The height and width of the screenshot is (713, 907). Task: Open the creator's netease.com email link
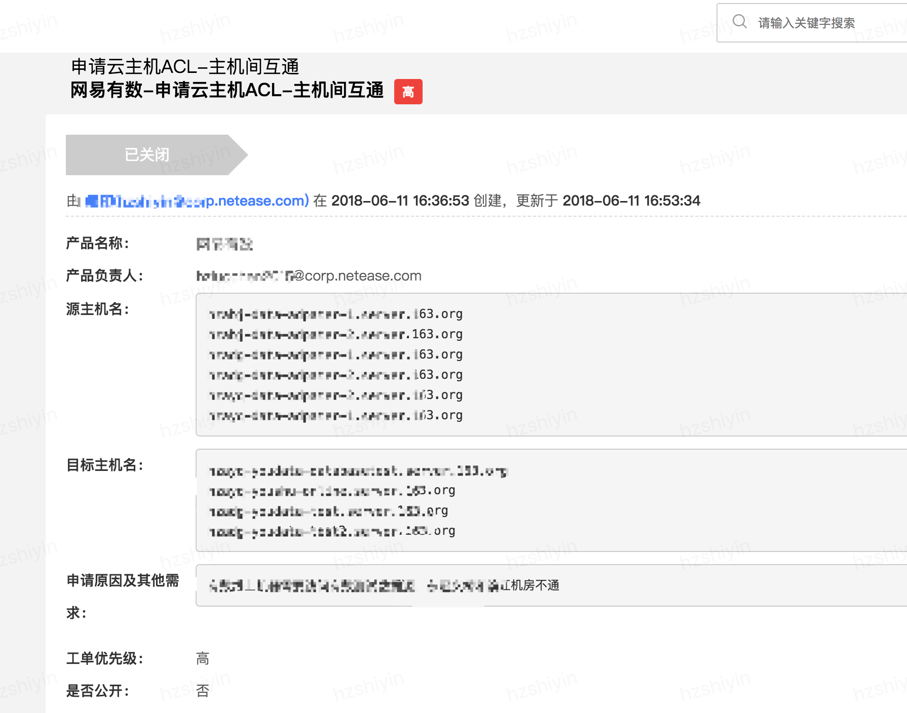[198, 201]
